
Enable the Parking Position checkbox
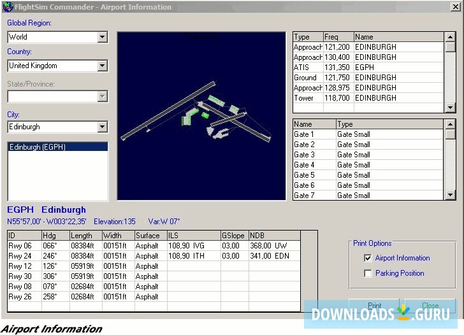[368, 273]
